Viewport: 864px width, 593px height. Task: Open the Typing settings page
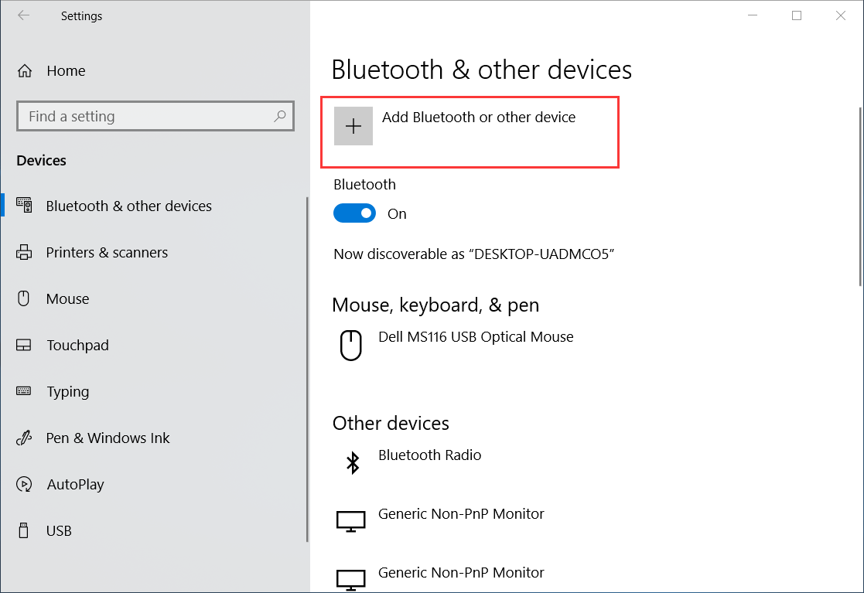pyautogui.click(x=68, y=392)
